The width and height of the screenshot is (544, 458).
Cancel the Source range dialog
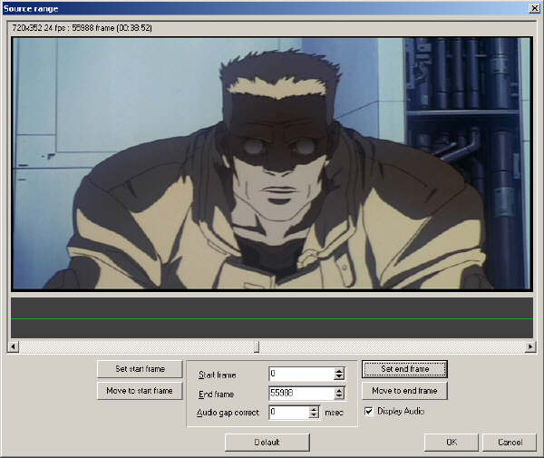(510, 443)
